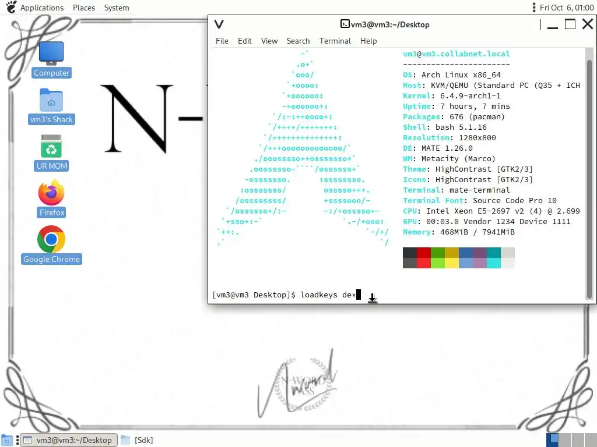Open the terminal Search menu
Viewport: 597px width, 447px height.
(298, 41)
